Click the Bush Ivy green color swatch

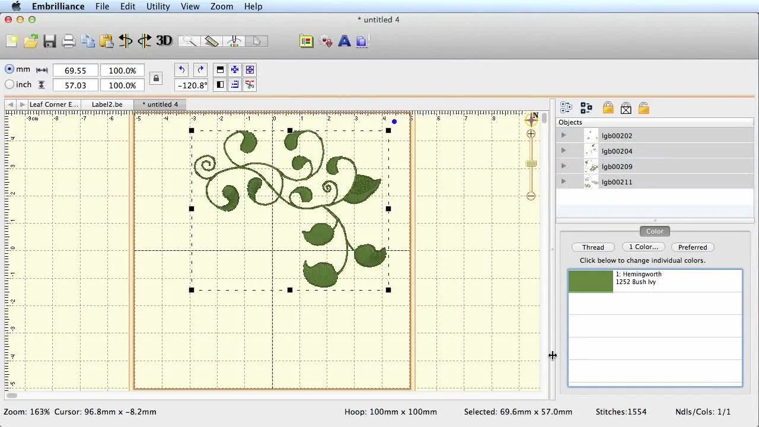(591, 281)
